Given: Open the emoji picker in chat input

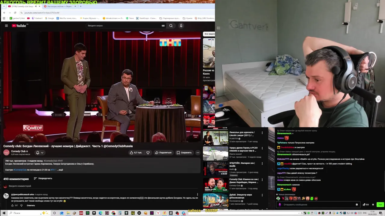Looking at the screenshot, I should point(357,205).
